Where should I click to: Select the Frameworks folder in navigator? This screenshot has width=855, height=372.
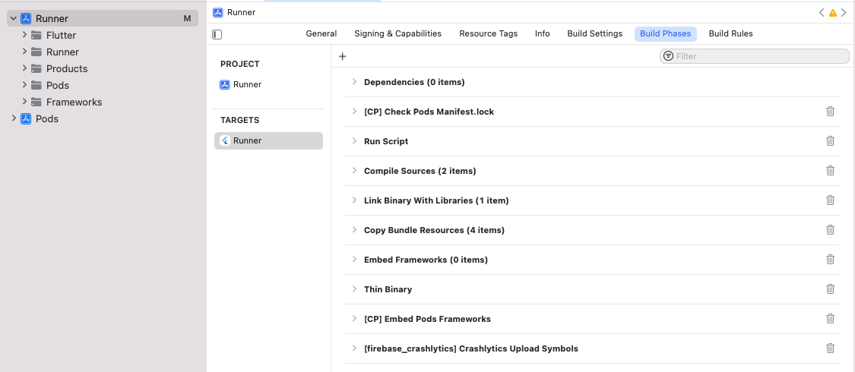click(x=74, y=102)
